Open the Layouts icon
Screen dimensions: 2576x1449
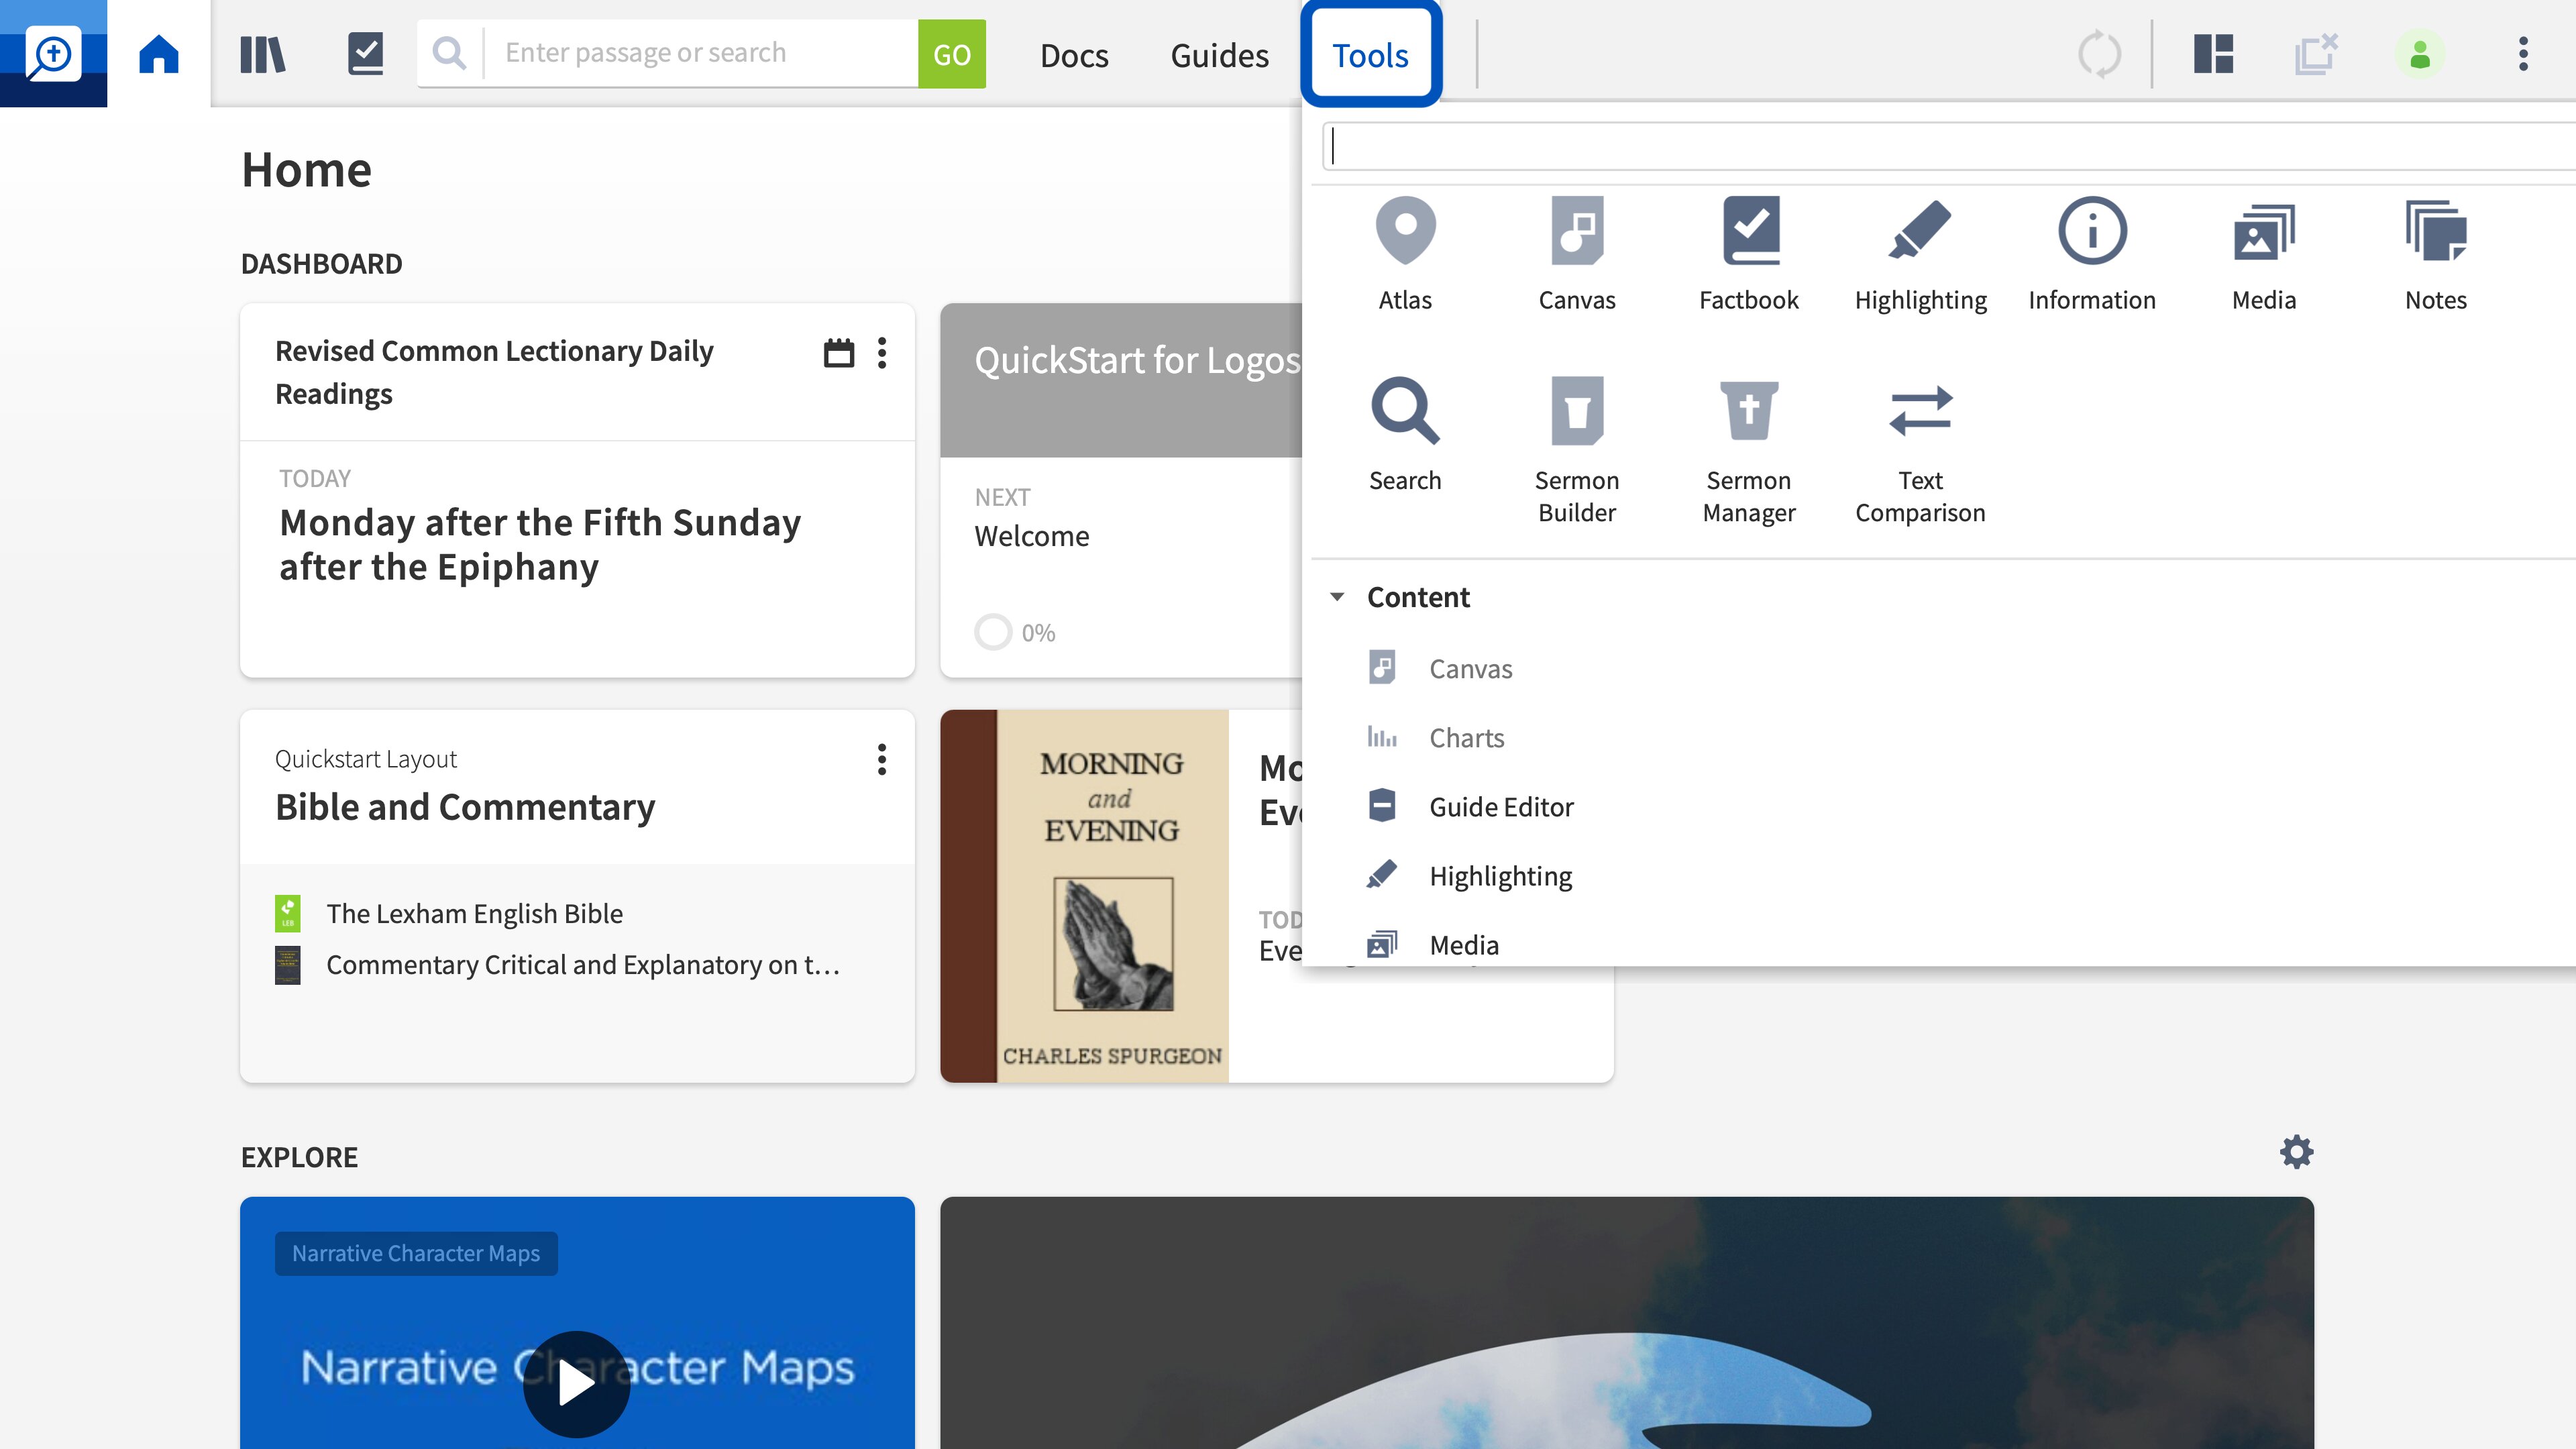click(2213, 53)
